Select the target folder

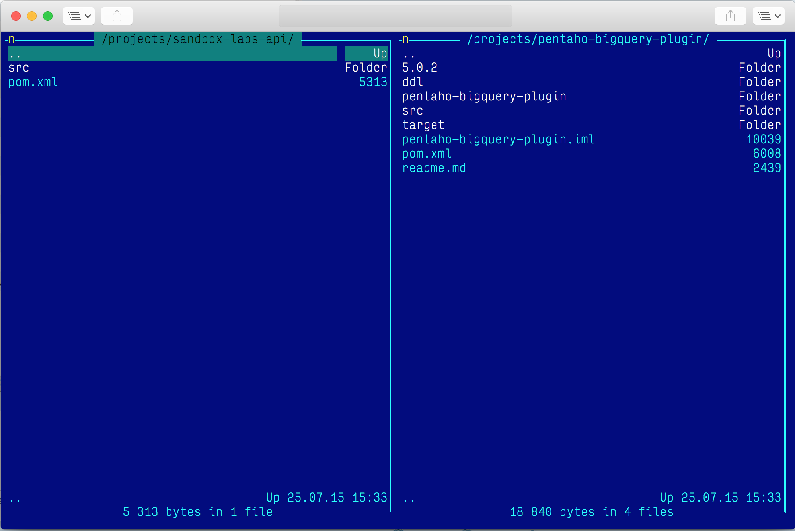coord(423,125)
